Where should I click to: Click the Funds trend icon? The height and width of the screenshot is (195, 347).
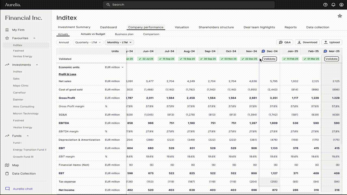coord(7,136)
